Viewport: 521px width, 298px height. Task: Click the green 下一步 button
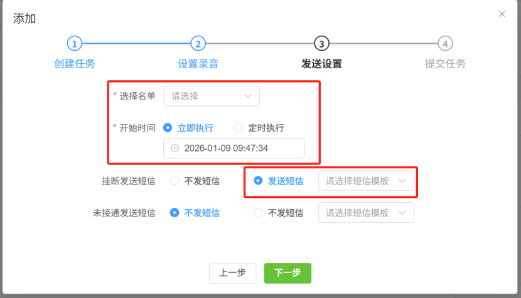point(287,273)
